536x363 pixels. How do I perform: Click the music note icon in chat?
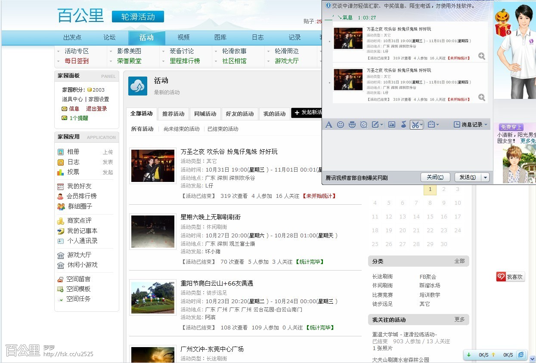[x=403, y=125]
